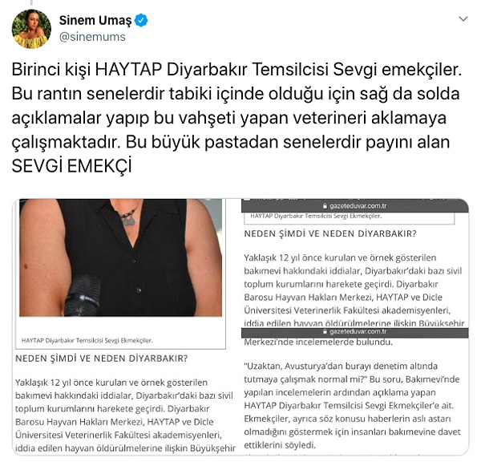
Task: Open the tweet options chevron menu
Action: [463, 19]
